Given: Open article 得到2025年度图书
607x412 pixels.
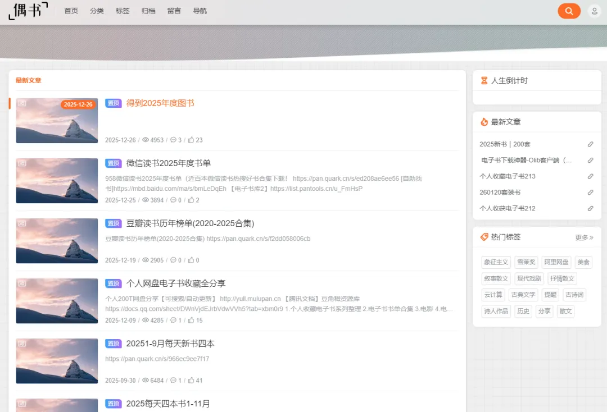Looking at the screenshot, I should (160, 103).
